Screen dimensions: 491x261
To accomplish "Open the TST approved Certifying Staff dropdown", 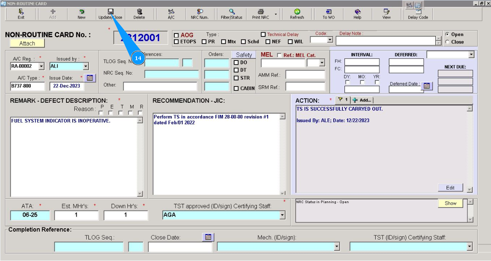I will click(x=283, y=215).
